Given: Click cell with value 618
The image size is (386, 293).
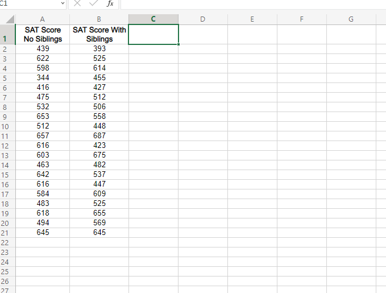Looking at the screenshot, I should click(x=43, y=213).
